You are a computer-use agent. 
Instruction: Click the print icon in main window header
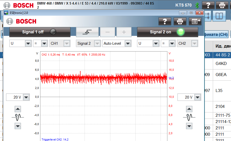click(222, 5)
